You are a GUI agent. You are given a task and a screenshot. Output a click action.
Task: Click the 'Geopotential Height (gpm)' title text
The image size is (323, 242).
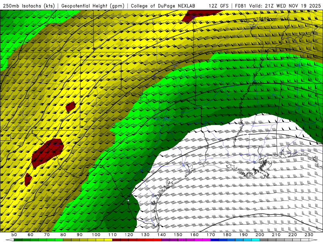point(93,6)
